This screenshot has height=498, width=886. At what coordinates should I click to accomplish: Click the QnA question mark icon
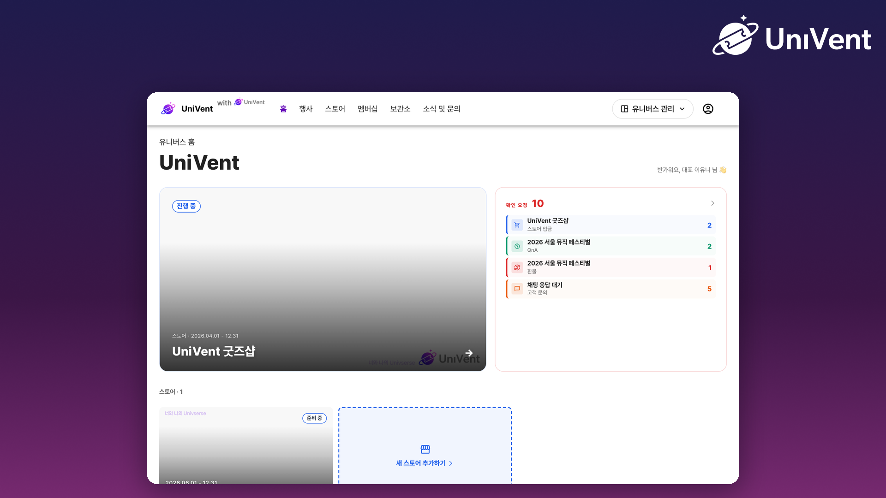click(517, 246)
